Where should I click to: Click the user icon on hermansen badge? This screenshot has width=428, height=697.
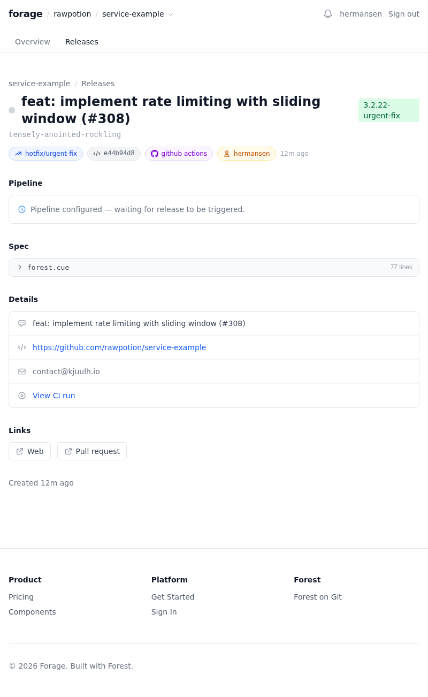coord(227,154)
